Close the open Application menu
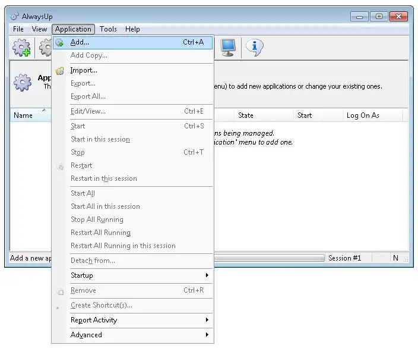This screenshot has height=348, width=418. tap(73, 29)
